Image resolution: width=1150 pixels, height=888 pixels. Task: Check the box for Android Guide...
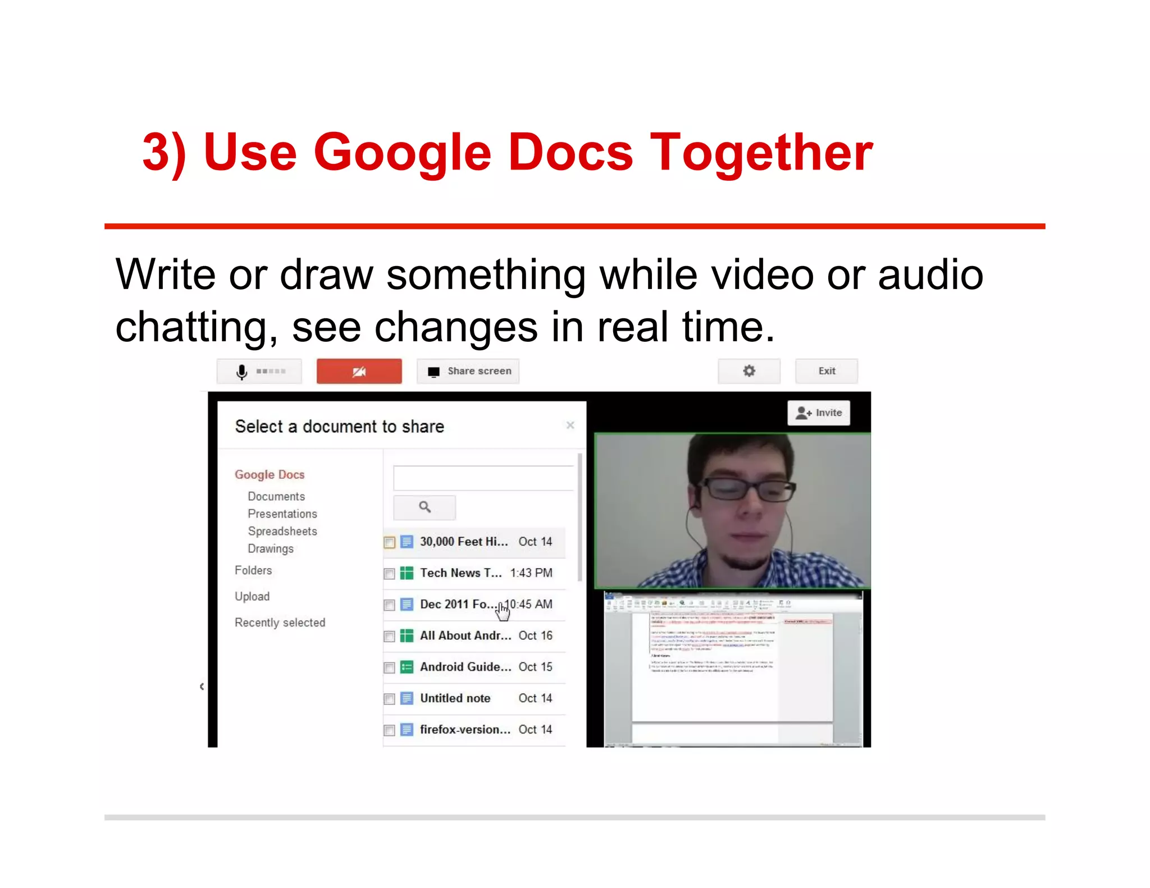pos(389,668)
